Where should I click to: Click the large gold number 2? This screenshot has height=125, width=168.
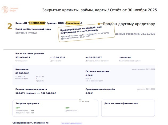[10, 26]
